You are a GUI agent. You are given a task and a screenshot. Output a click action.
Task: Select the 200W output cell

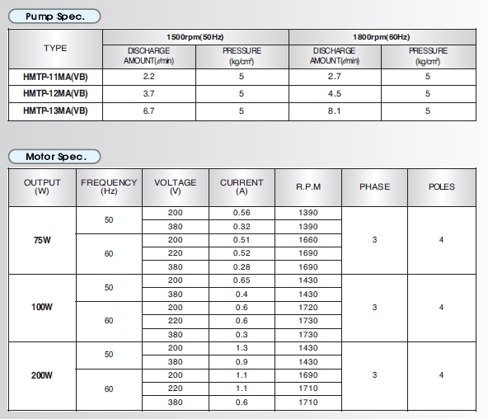tap(42, 376)
